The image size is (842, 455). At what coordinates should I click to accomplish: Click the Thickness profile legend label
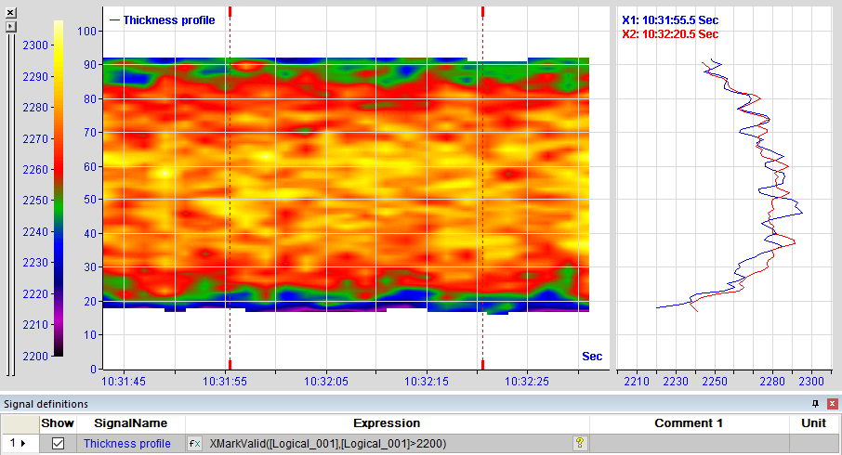(168, 20)
